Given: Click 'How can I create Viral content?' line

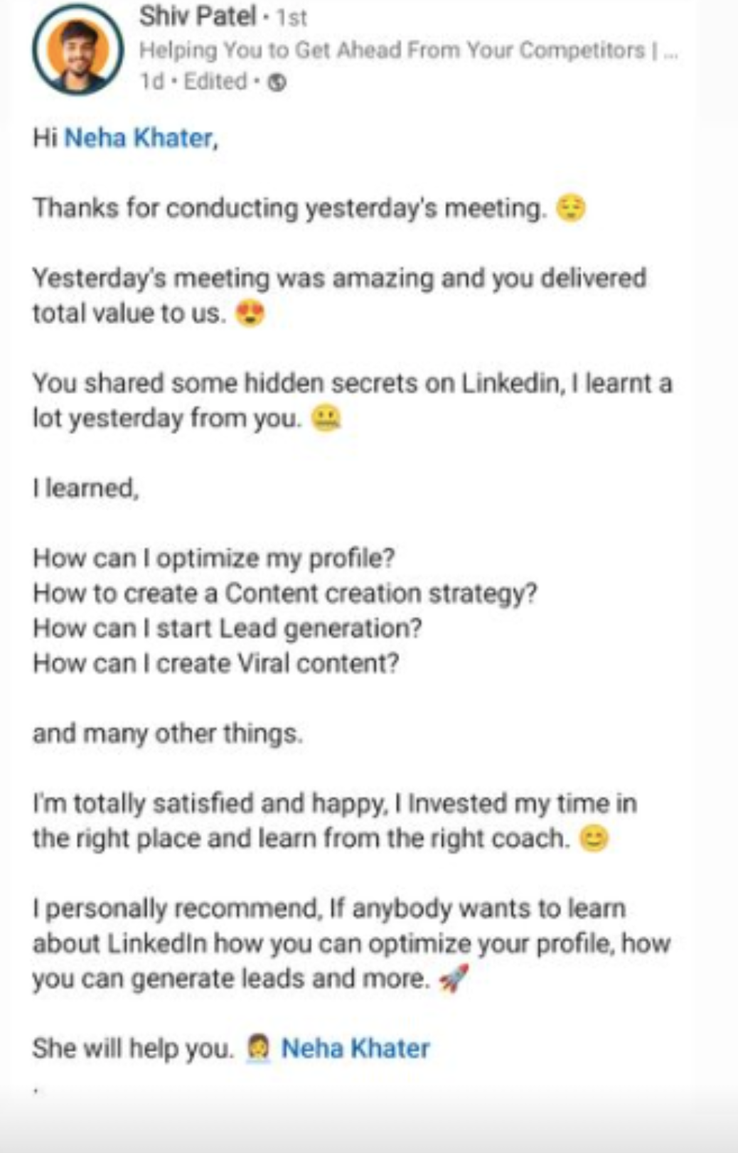Looking at the screenshot, I should coord(215,663).
